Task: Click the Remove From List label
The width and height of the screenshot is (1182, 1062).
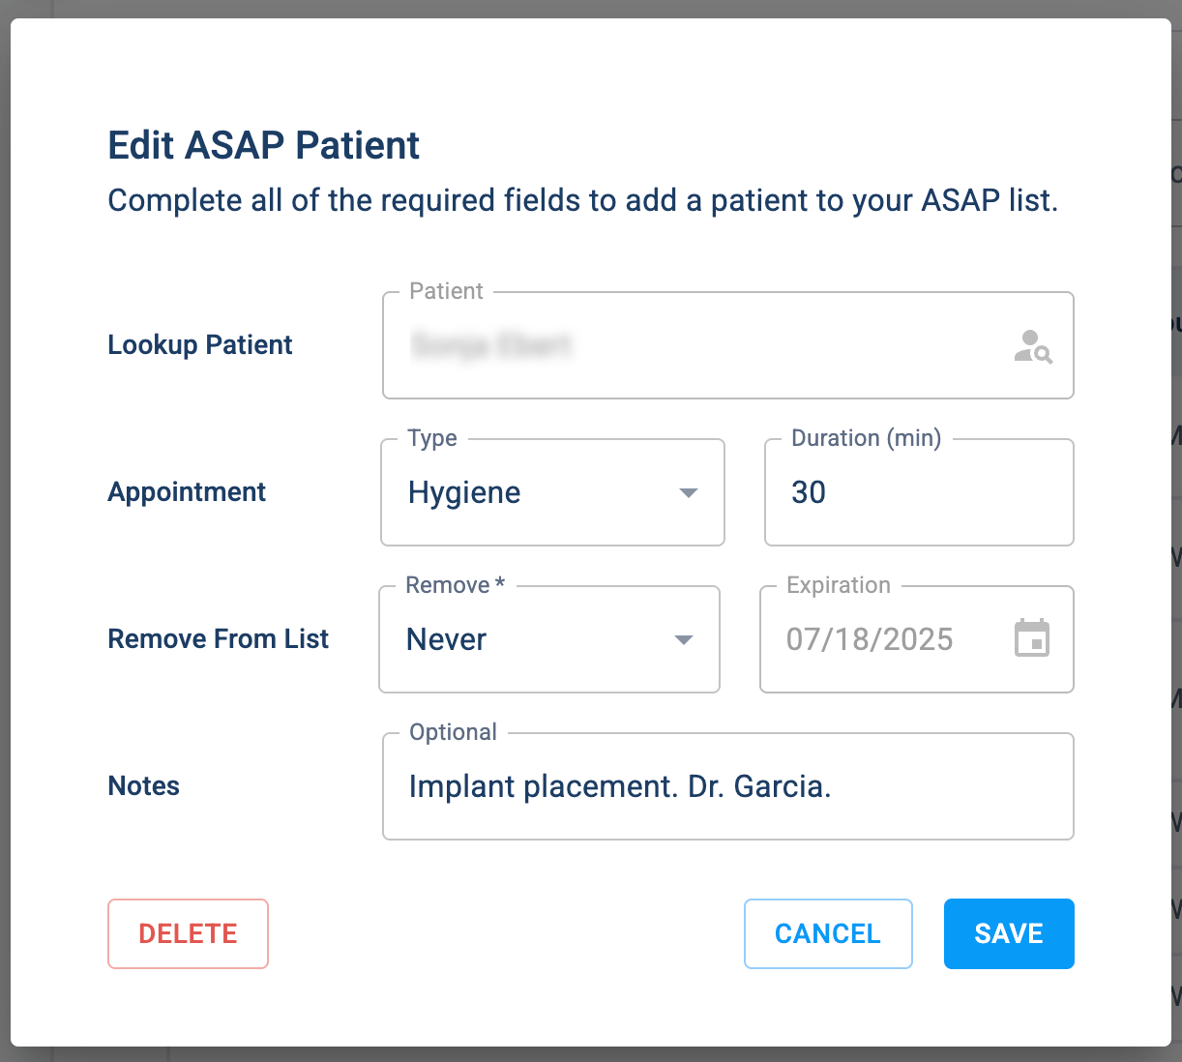Action: 219,639
